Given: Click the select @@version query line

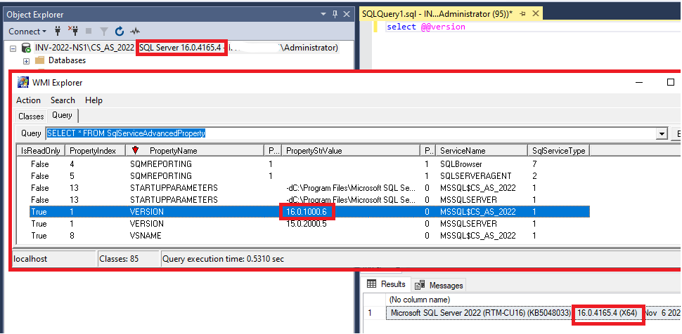Looking at the screenshot, I should (426, 27).
